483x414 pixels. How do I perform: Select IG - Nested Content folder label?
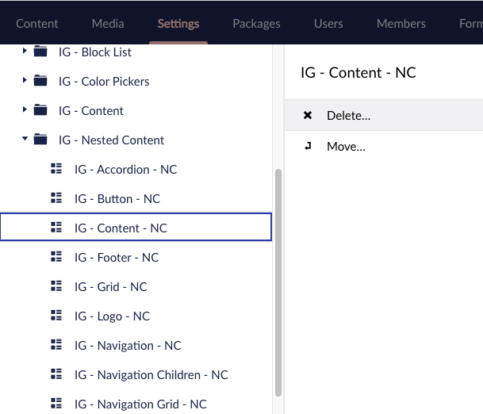click(x=111, y=140)
